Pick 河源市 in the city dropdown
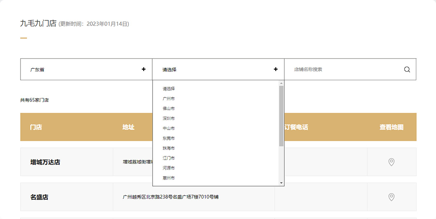Viewport: 436px width, 219px height. coord(169,168)
